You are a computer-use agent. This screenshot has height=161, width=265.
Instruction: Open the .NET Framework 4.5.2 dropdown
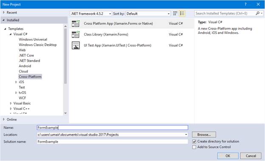click(91, 14)
